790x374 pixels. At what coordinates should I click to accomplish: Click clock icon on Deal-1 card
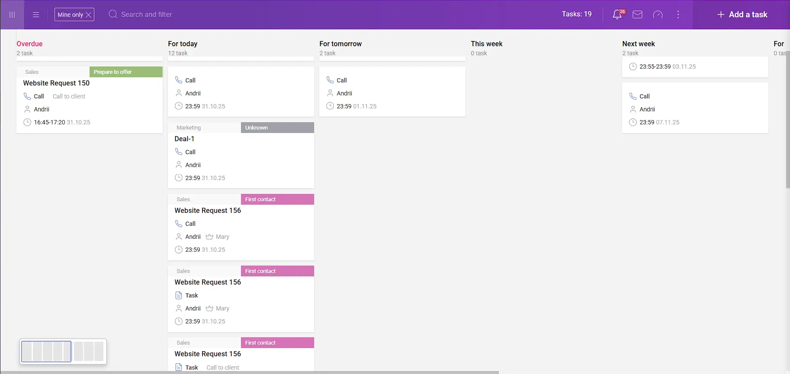click(x=179, y=178)
